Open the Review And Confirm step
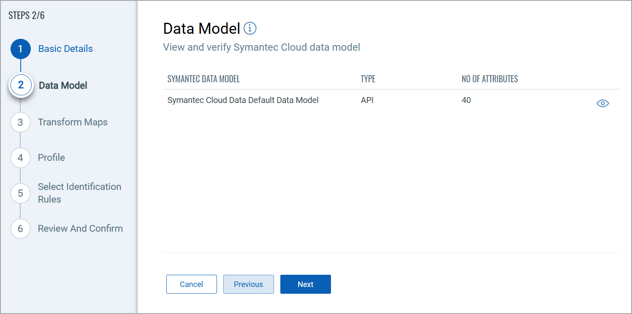632x314 pixels. pos(80,229)
